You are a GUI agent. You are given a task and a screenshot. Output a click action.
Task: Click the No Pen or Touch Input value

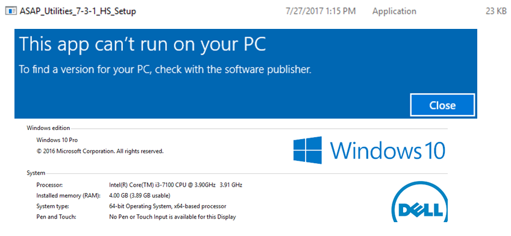(x=172, y=217)
